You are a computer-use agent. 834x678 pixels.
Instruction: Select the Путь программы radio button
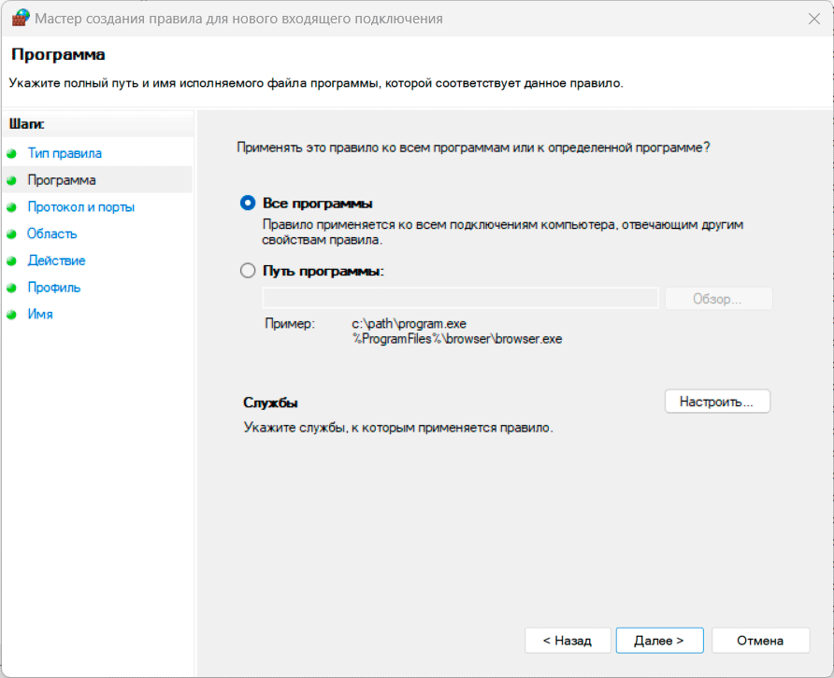pos(248,271)
